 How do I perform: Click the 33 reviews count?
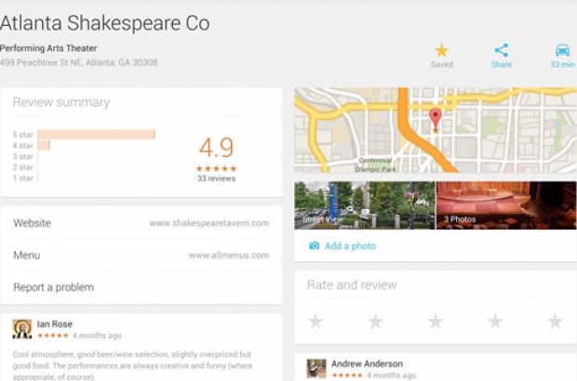pos(216,178)
